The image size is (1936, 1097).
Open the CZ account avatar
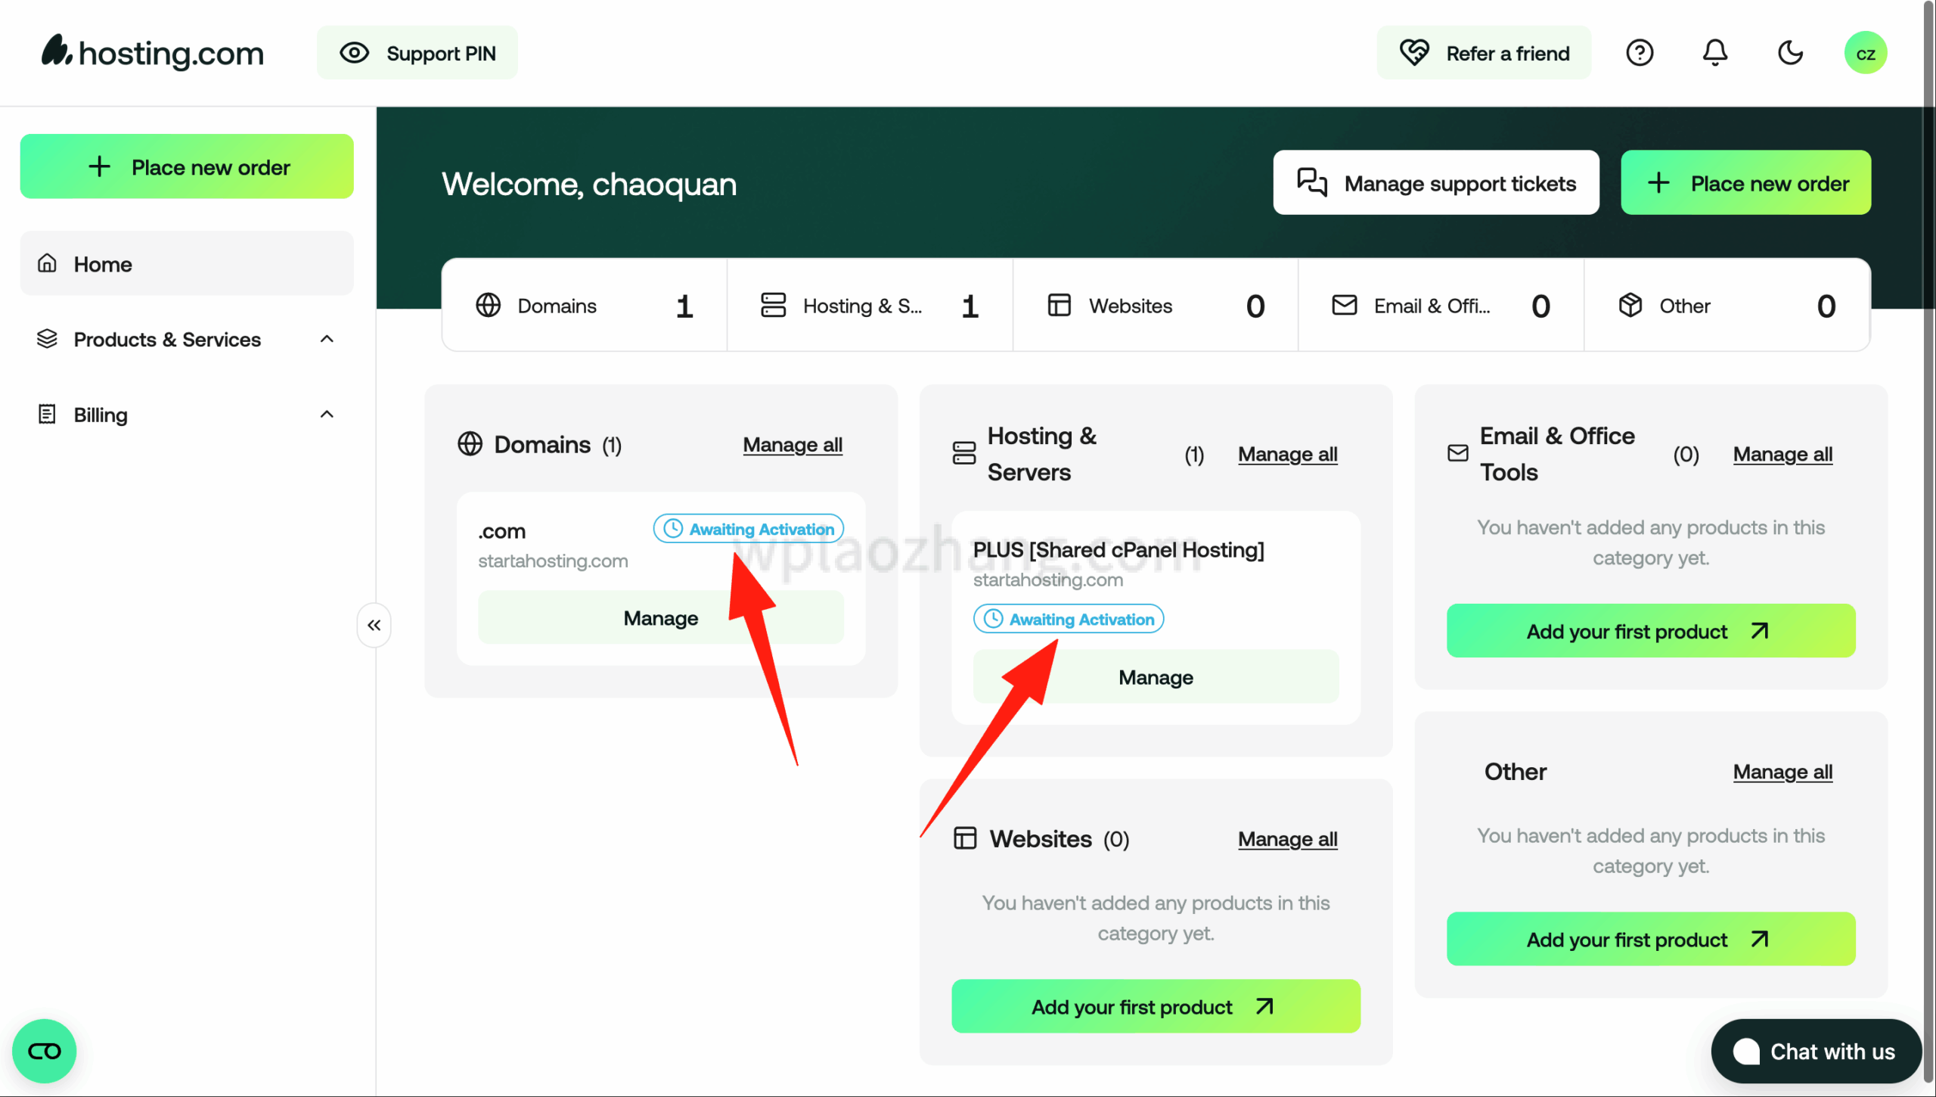1865,53
